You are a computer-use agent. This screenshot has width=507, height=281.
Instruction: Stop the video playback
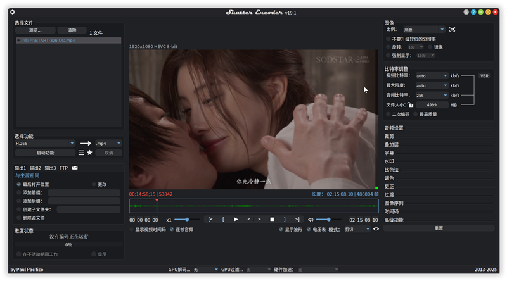[x=272, y=220]
